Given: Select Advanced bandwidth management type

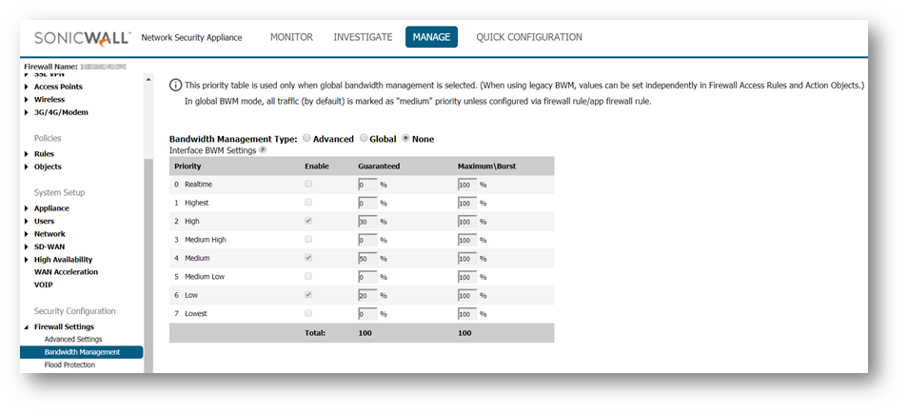Looking at the screenshot, I should click(306, 138).
